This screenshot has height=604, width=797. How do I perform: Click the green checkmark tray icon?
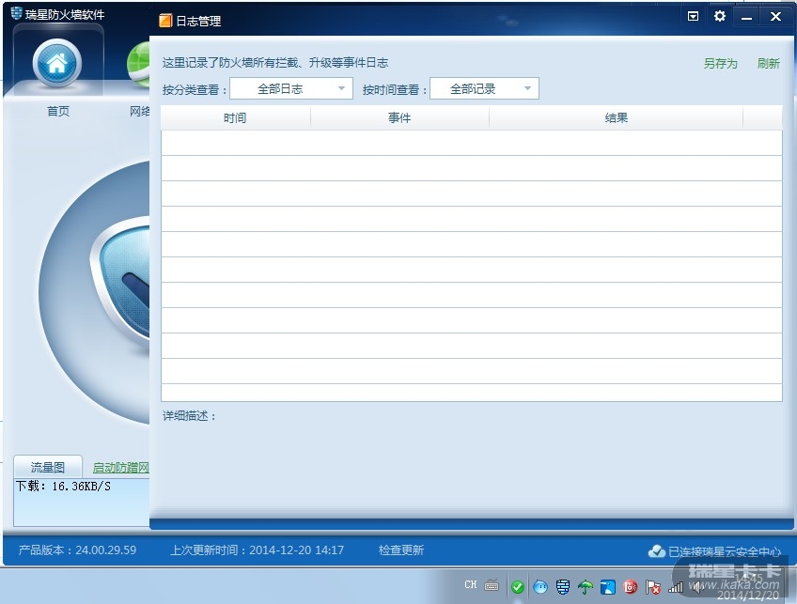[x=518, y=587]
